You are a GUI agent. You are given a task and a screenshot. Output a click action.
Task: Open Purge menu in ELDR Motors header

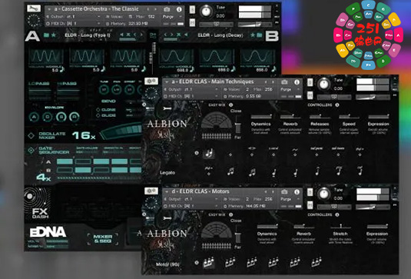click(x=290, y=199)
